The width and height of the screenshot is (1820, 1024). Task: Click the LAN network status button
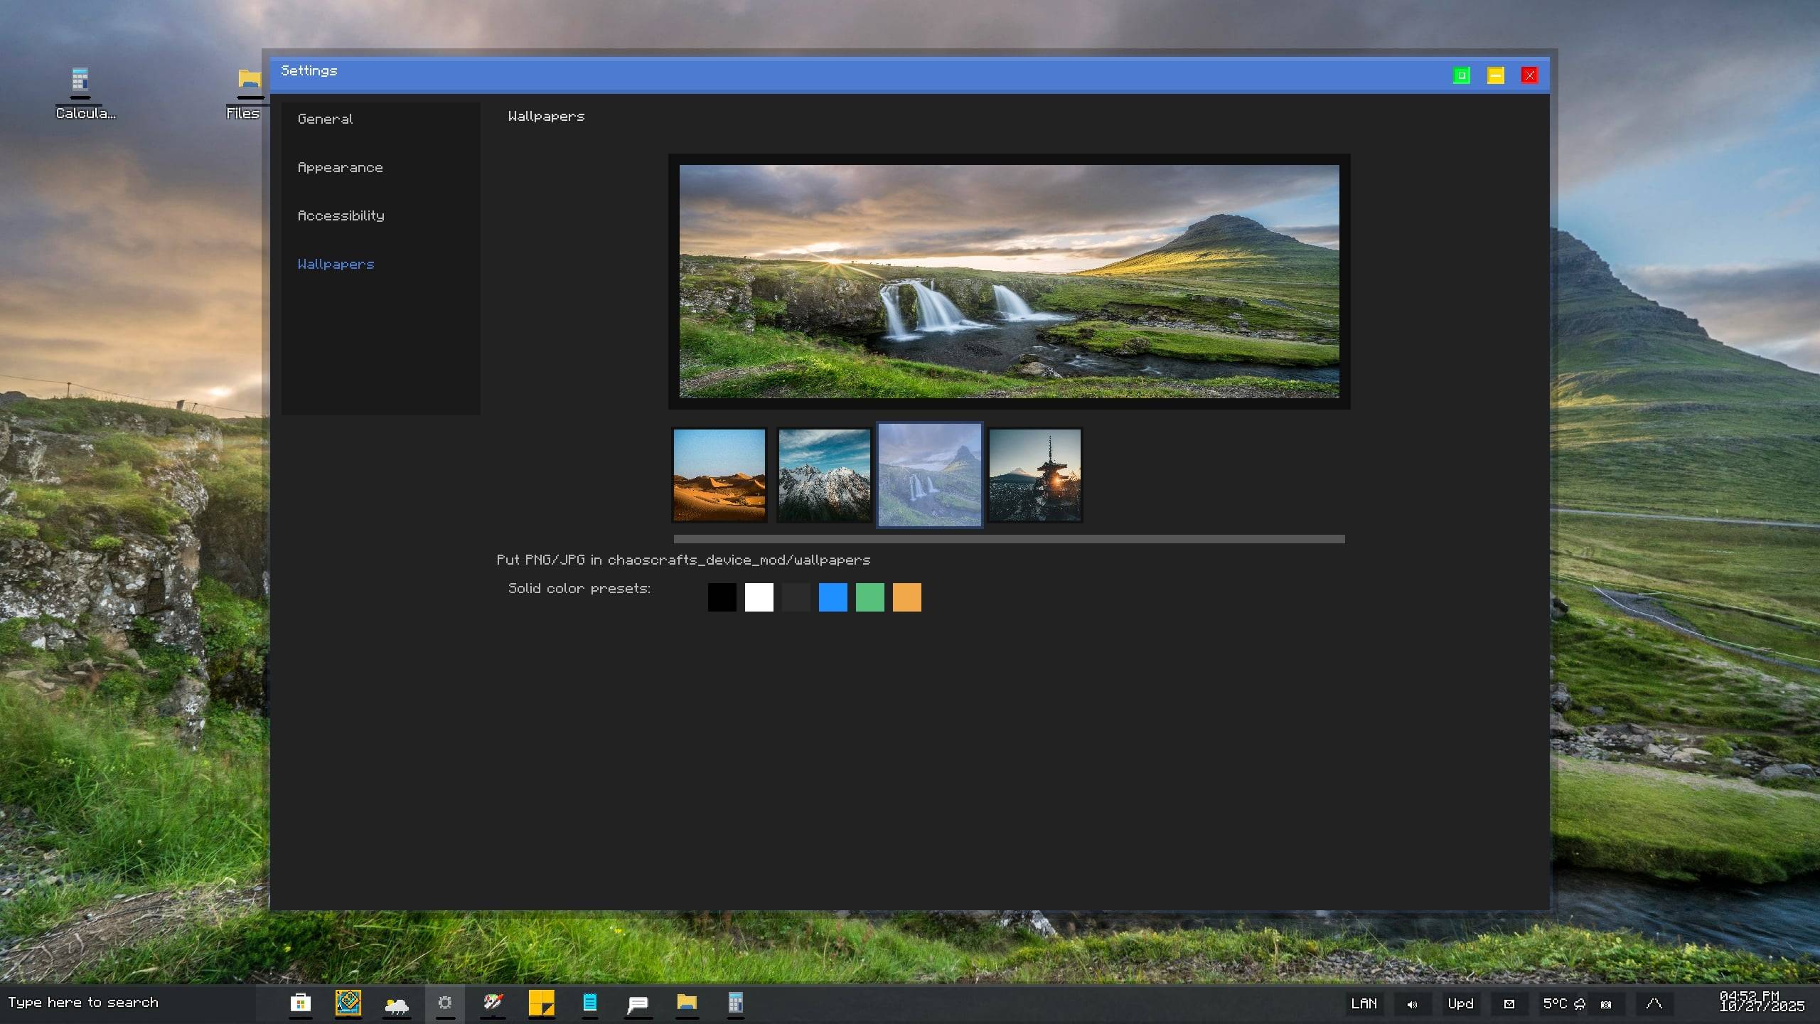[x=1364, y=1003]
